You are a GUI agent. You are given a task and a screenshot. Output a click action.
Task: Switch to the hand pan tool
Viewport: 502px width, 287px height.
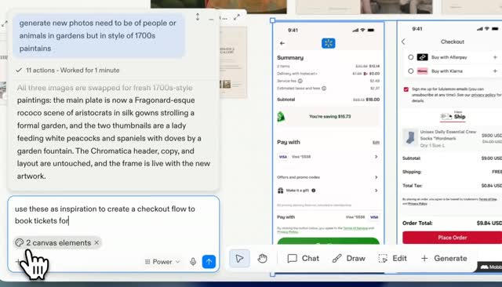click(x=262, y=258)
